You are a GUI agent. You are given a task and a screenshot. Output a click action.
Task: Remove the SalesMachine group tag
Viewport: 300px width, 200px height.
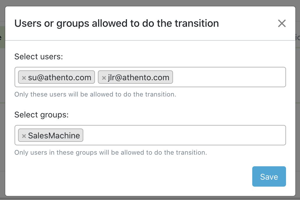coord(24,136)
